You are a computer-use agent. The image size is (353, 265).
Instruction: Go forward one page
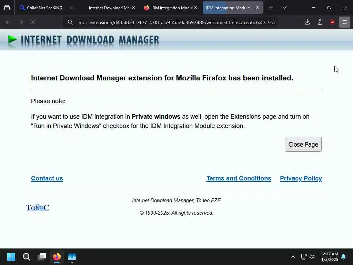point(21,22)
